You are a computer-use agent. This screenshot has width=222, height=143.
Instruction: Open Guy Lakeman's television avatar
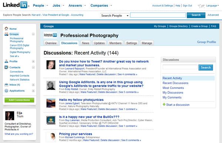tap(51, 120)
